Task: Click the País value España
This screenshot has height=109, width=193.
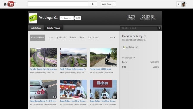Action: tap(156, 67)
